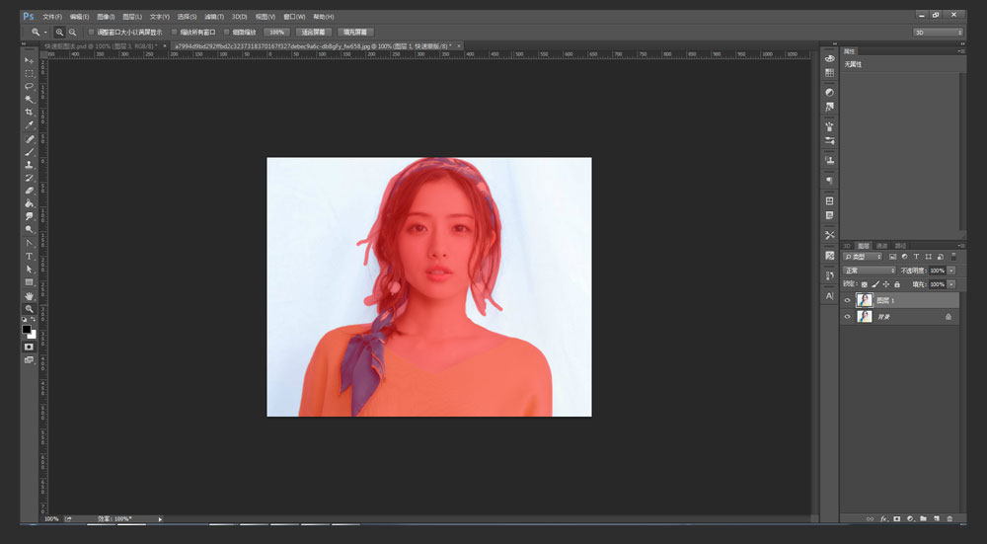987x544 pixels.
Task: Toggle Quick Mask mode in toolbar
Action: (29, 347)
